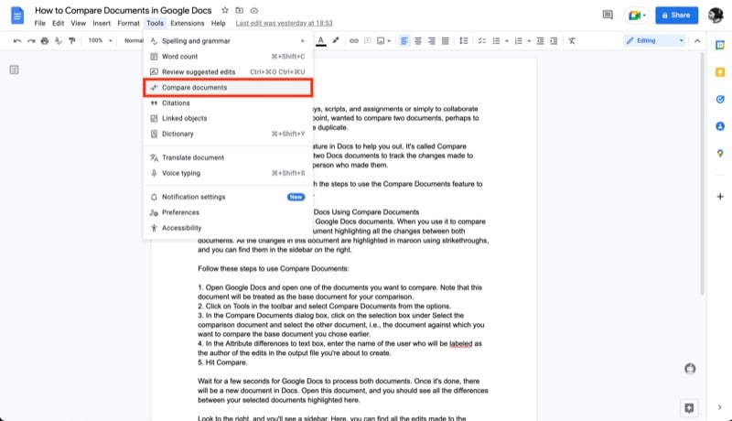
Task: Open the Normal text style dropdown
Action: click(134, 40)
